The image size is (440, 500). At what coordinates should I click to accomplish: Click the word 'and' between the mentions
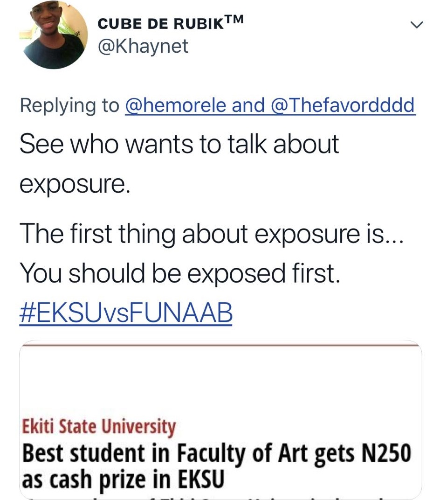pyautogui.click(x=248, y=105)
